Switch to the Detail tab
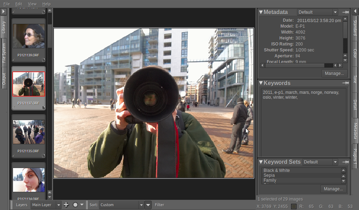Image resolution: width=359 pixels, height=210 pixels. pos(355,105)
